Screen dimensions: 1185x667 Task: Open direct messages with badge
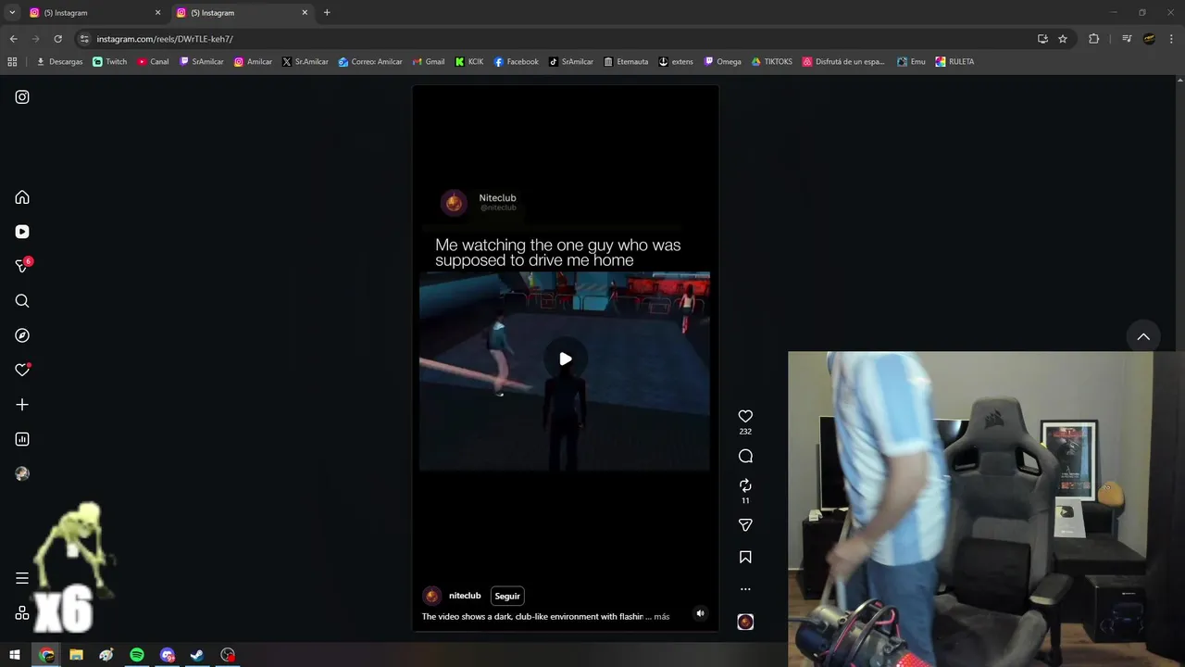tap(22, 266)
